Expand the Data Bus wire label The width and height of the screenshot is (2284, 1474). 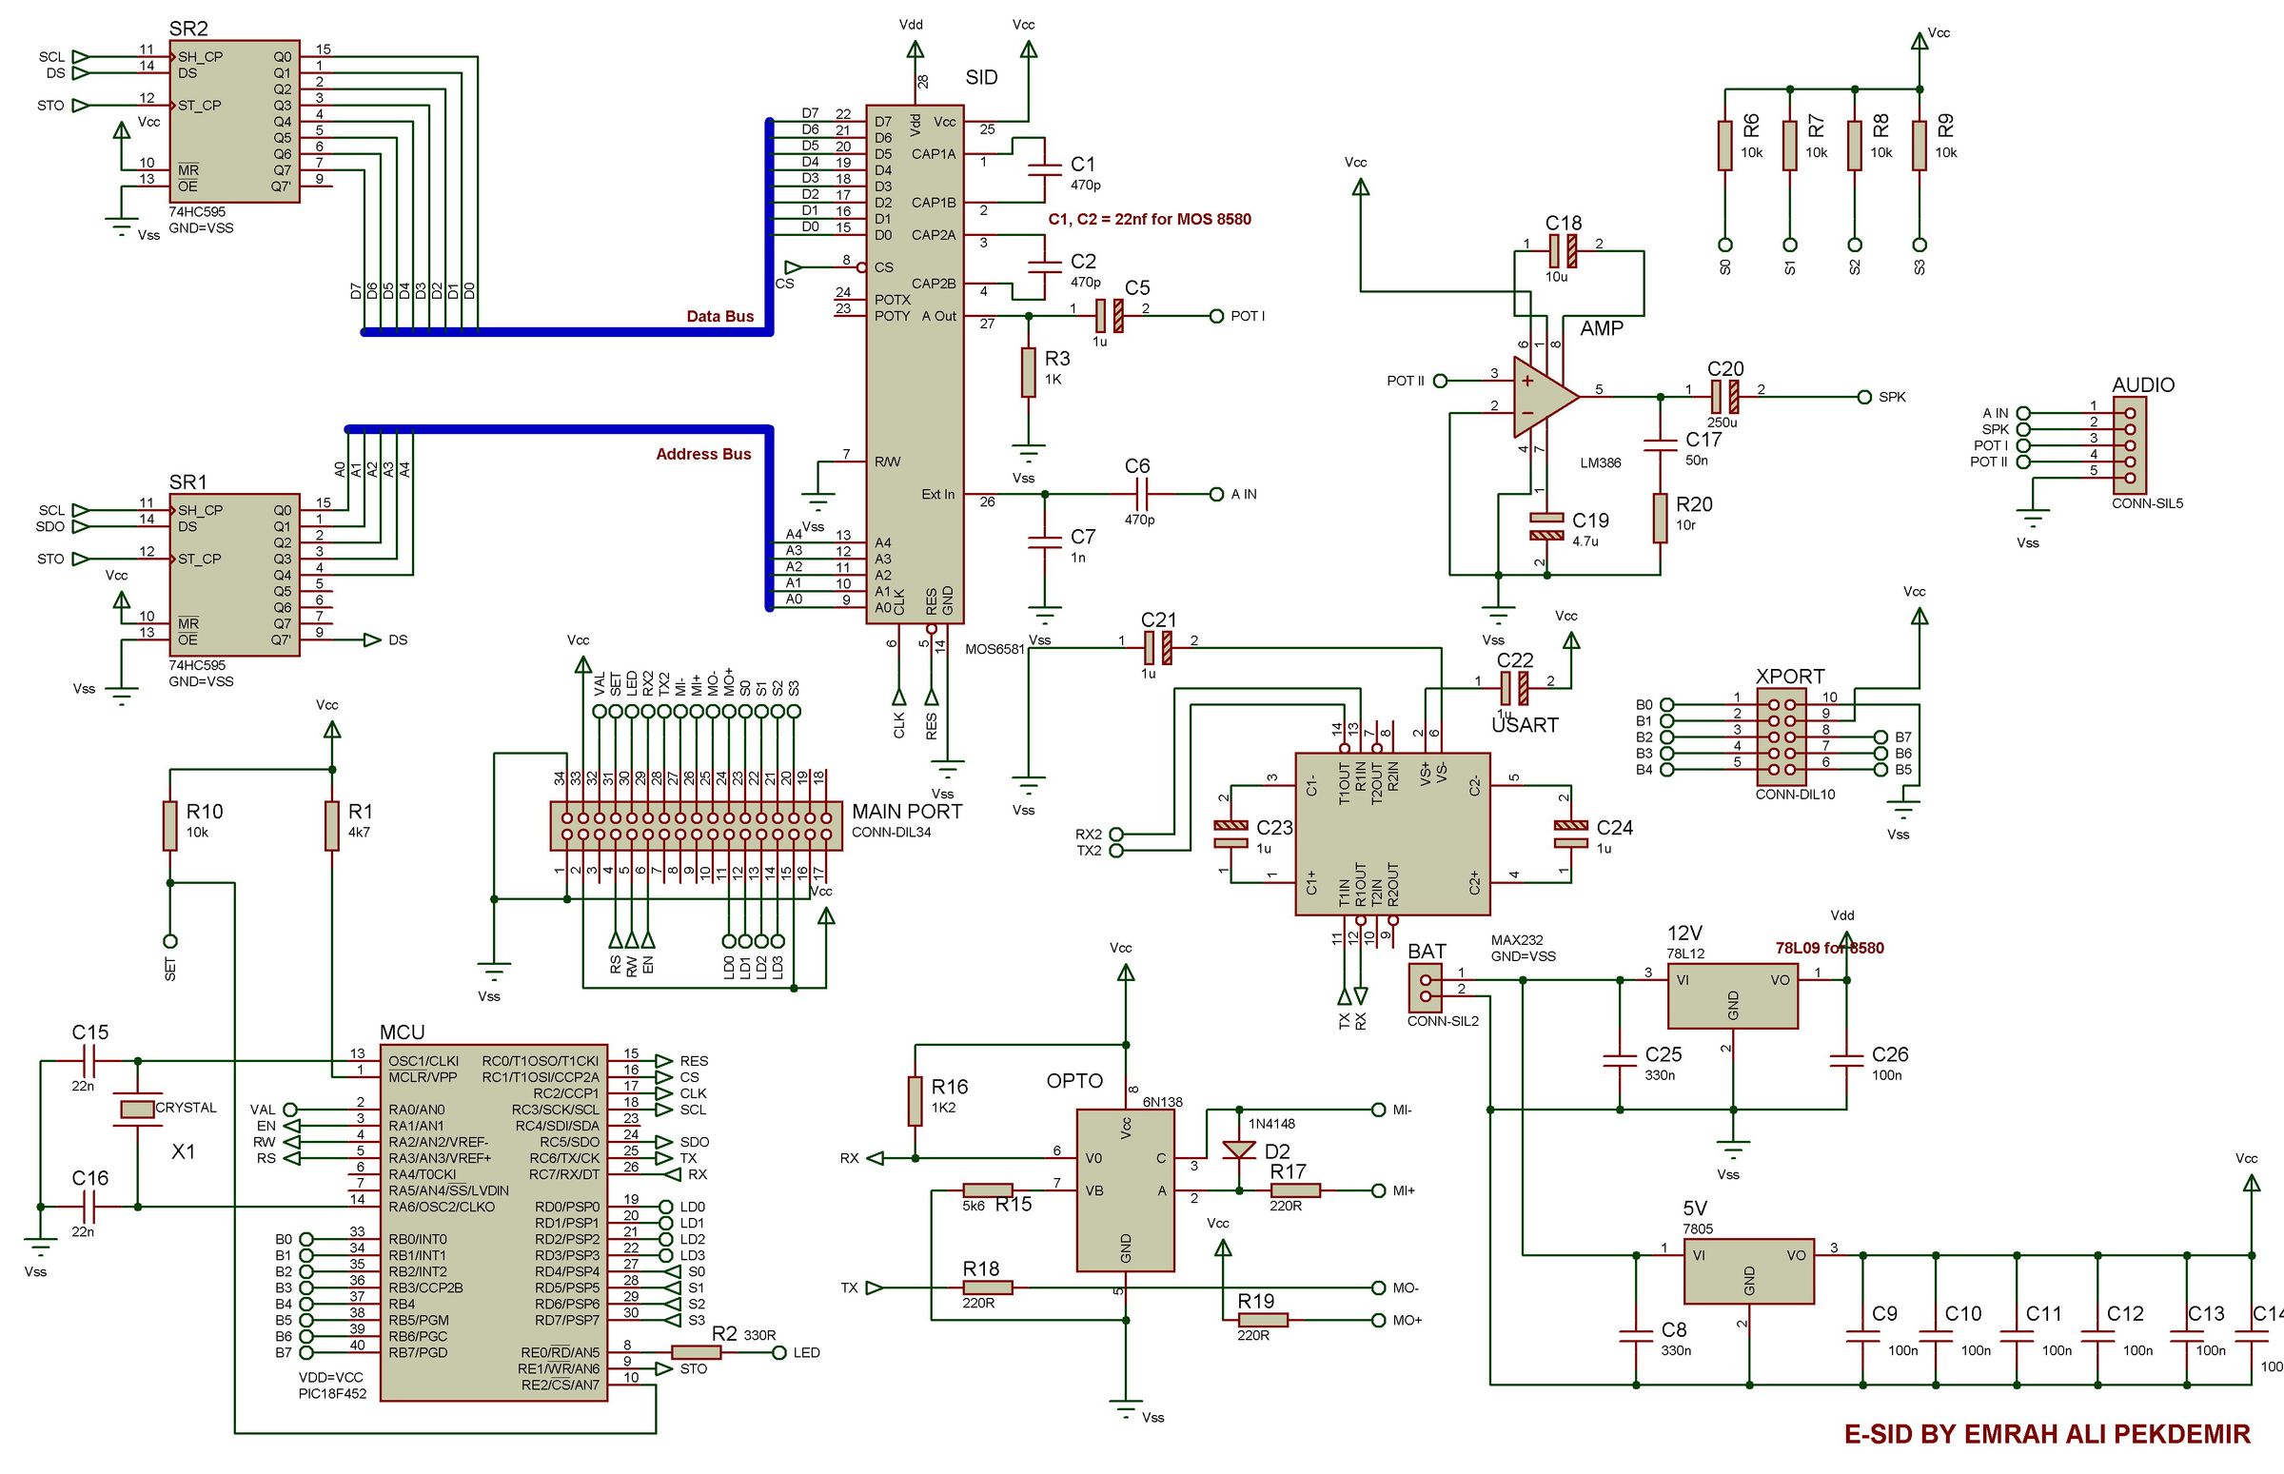(x=719, y=316)
